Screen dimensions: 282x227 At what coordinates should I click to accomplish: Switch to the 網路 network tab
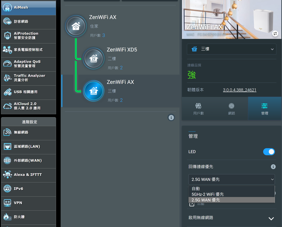point(231,109)
